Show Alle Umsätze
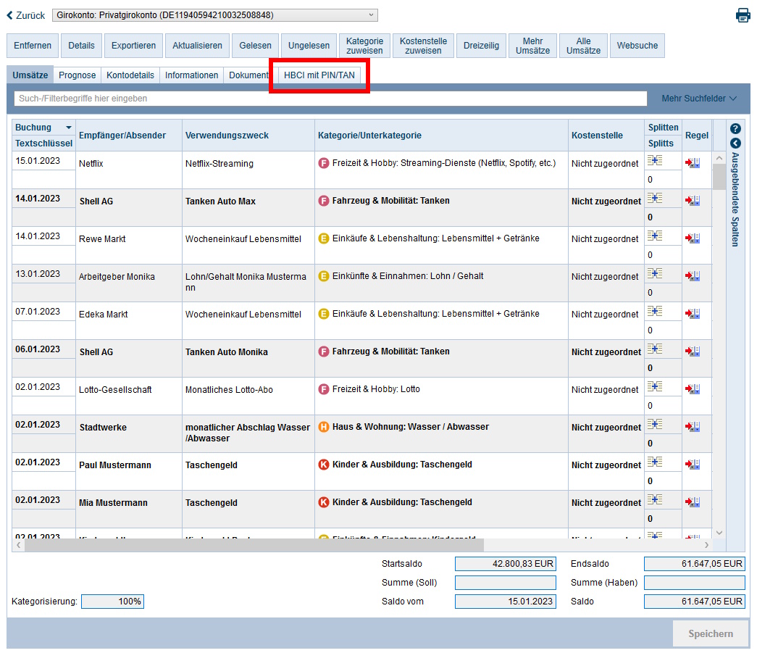Viewport: 757px width, 653px height. [x=583, y=46]
